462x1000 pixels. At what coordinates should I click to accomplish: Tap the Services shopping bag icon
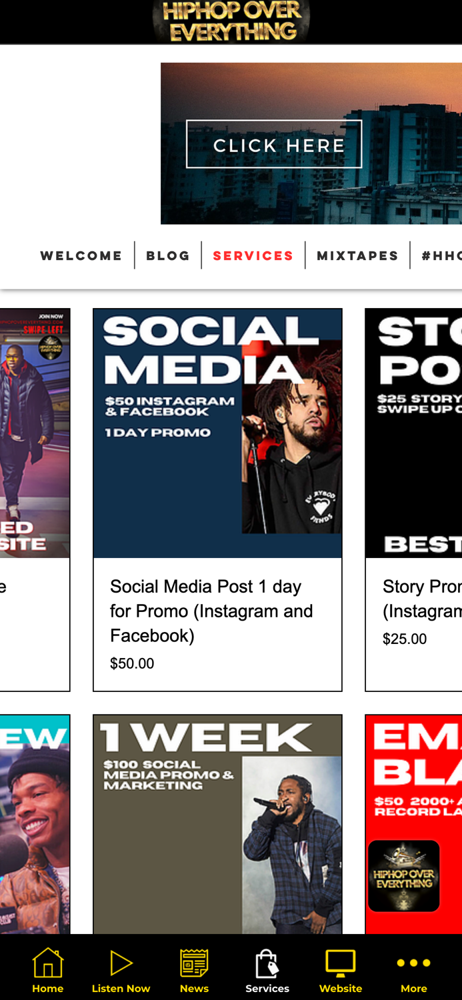pyautogui.click(x=267, y=962)
